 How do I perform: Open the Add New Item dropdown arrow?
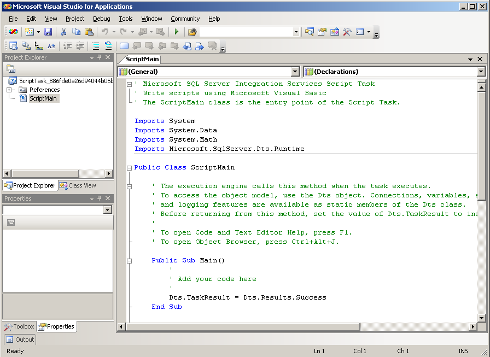click(x=38, y=32)
